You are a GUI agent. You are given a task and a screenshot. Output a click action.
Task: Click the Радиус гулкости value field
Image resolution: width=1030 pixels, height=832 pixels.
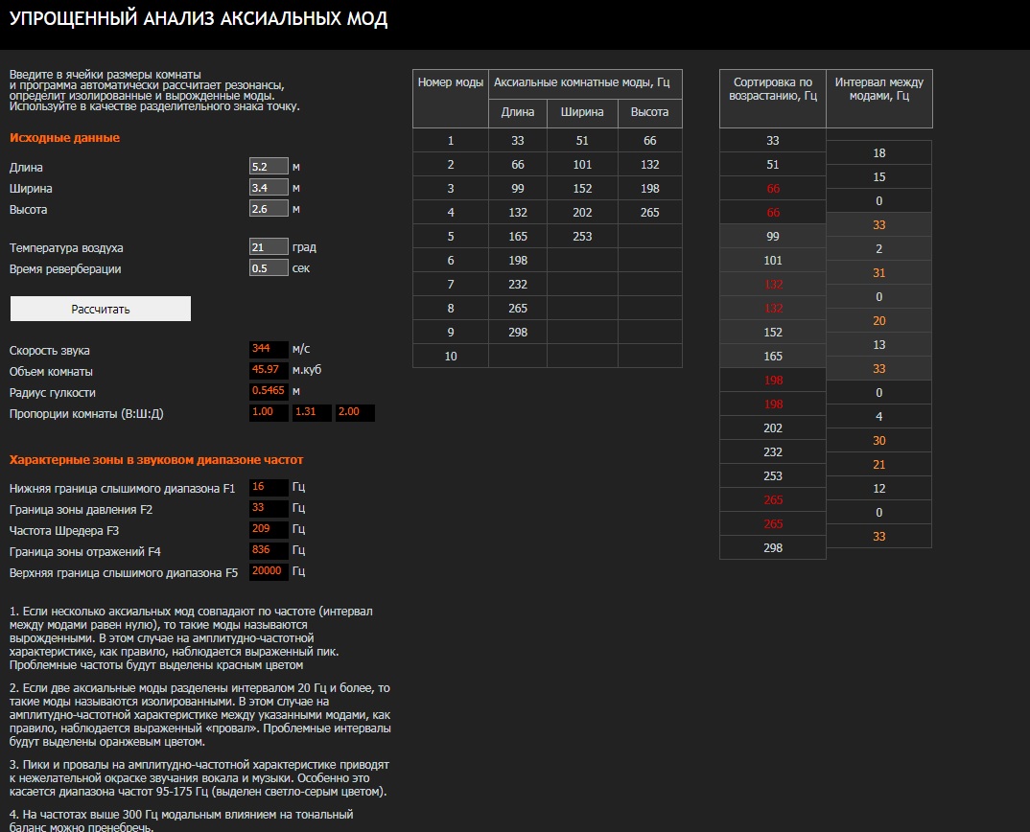click(269, 392)
